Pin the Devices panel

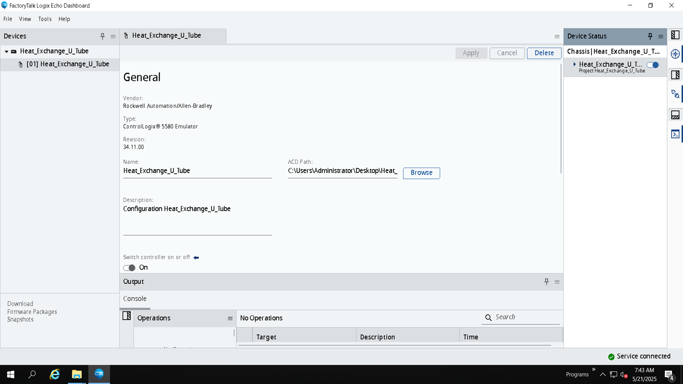tap(102, 36)
